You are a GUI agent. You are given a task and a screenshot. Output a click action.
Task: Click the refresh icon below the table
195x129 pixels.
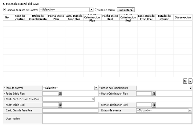(x=185, y=81)
